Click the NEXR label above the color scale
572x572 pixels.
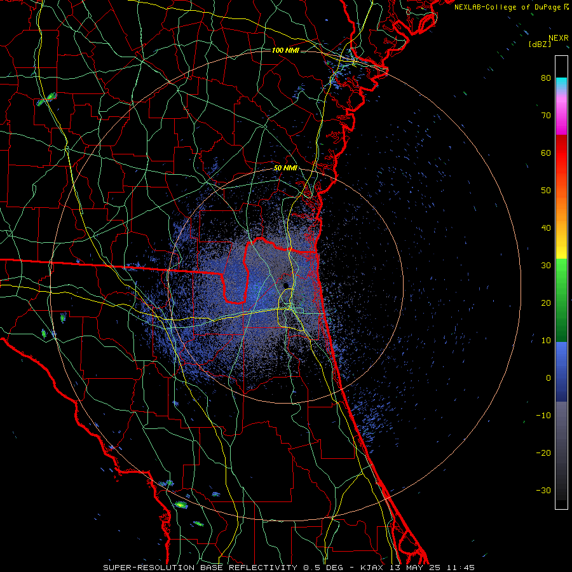coord(559,38)
